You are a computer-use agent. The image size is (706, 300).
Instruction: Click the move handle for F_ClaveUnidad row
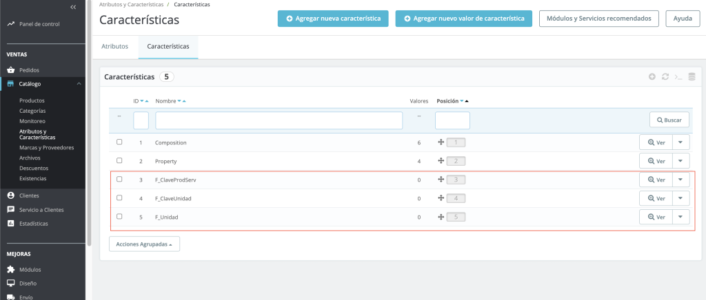(x=441, y=198)
